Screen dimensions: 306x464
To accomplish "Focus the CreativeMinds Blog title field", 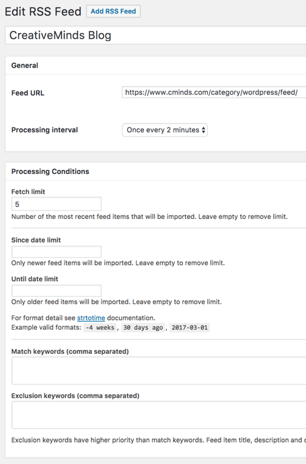I will pos(155,35).
